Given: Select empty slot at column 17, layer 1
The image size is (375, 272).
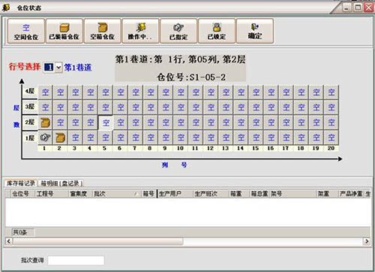Looking at the screenshot, I should coord(286,138).
